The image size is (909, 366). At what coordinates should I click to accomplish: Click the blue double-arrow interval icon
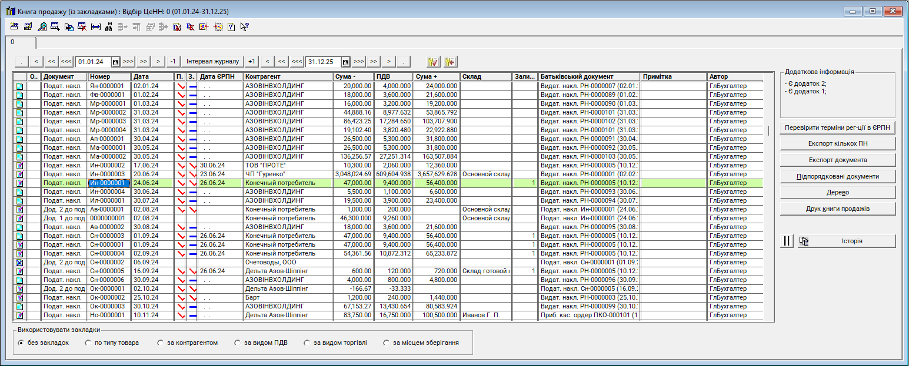point(96,26)
